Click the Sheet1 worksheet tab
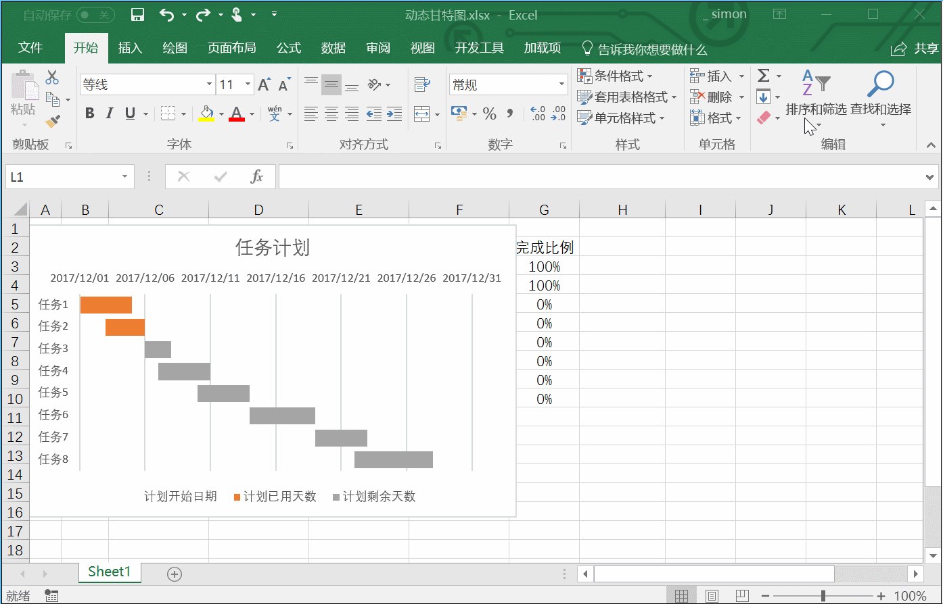 tap(110, 572)
